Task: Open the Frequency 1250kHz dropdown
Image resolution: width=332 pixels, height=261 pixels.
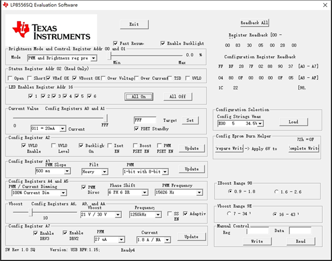Action: 145,215
